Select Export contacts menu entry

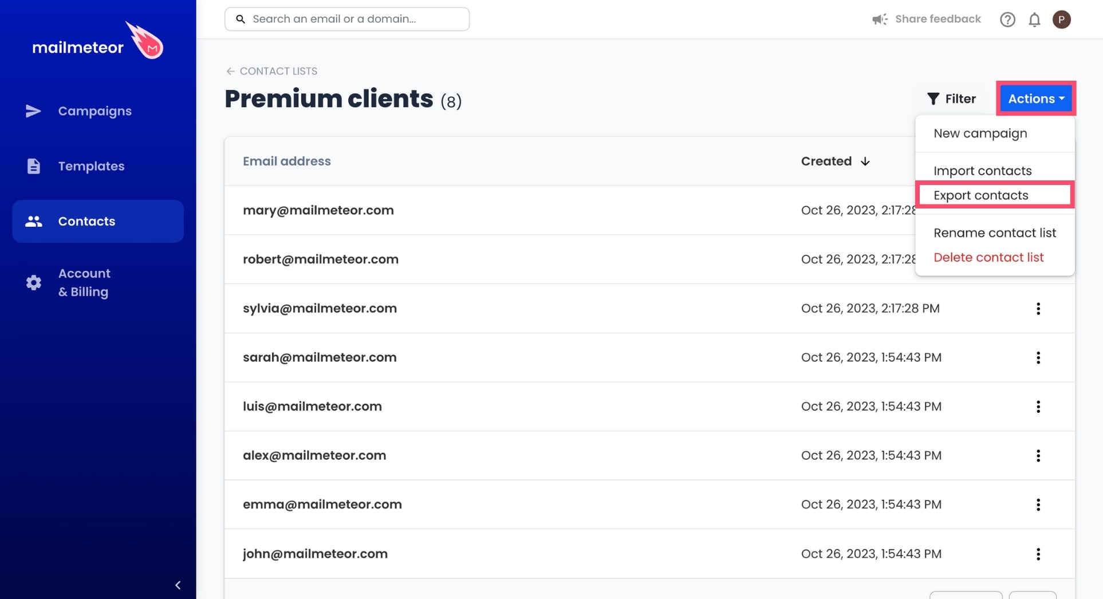pyautogui.click(x=995, y=195)
